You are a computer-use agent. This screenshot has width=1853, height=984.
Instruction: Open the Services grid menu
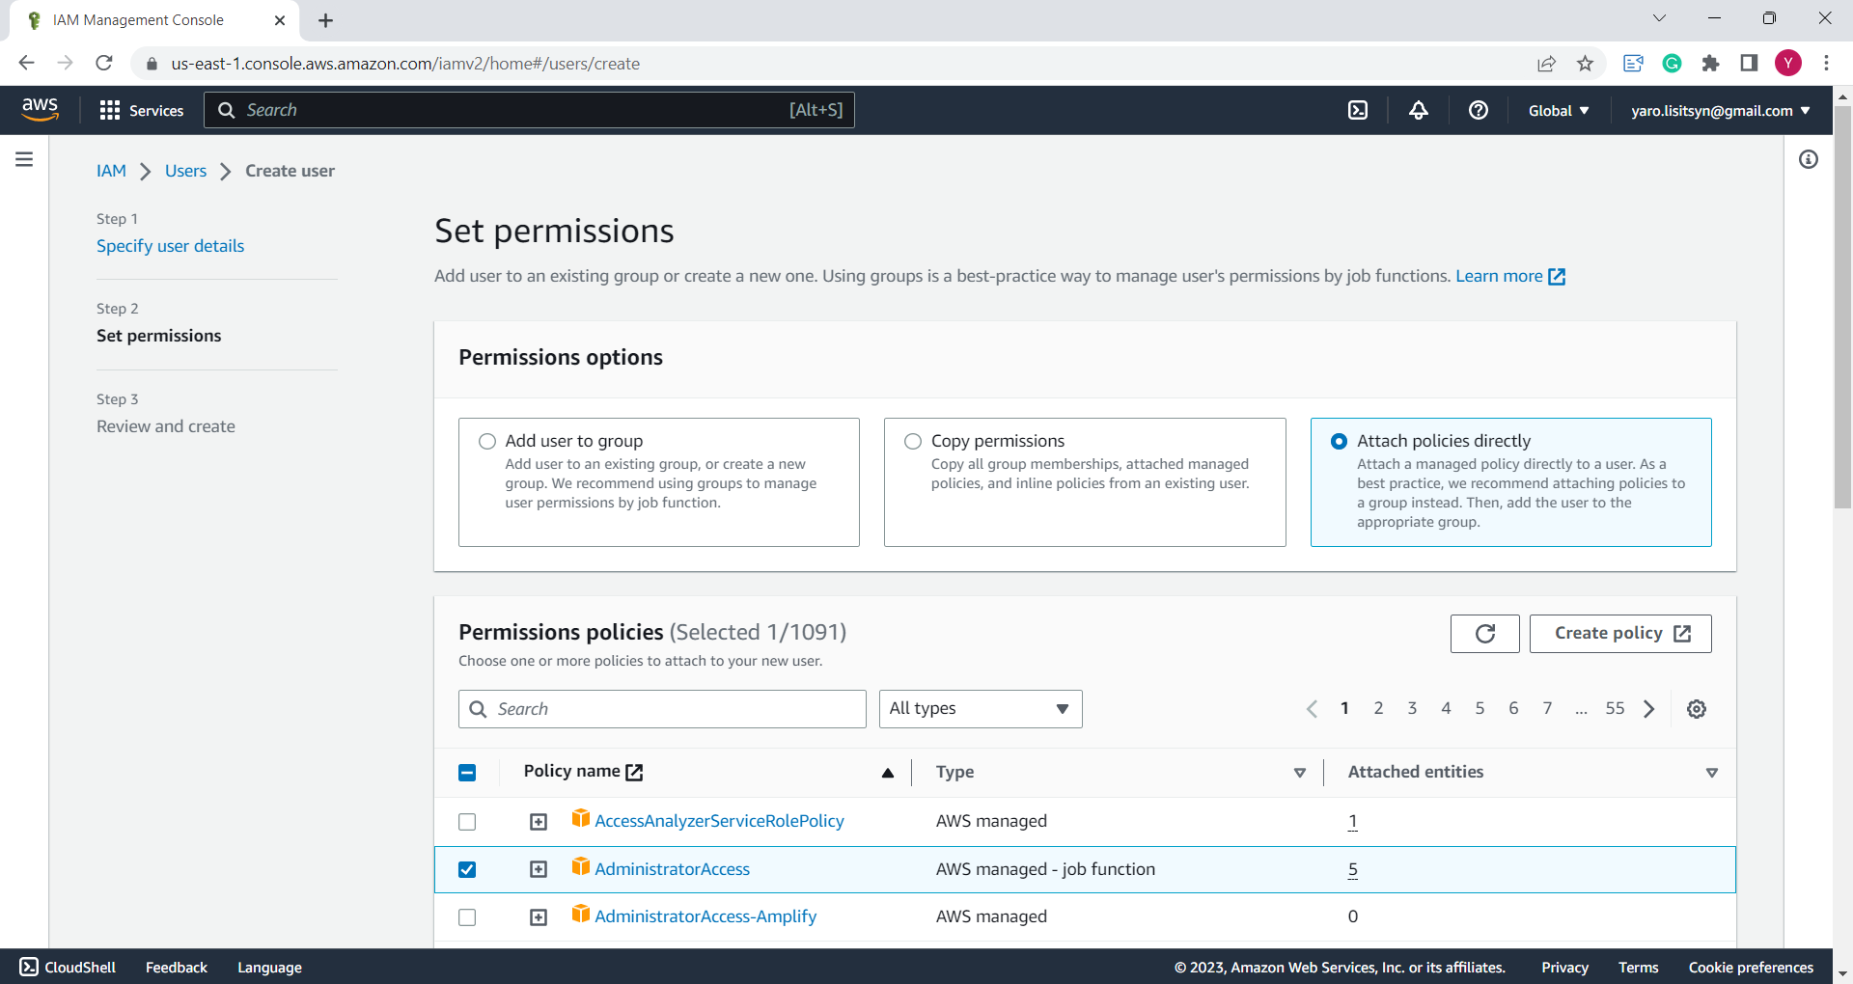click(141, 110)
